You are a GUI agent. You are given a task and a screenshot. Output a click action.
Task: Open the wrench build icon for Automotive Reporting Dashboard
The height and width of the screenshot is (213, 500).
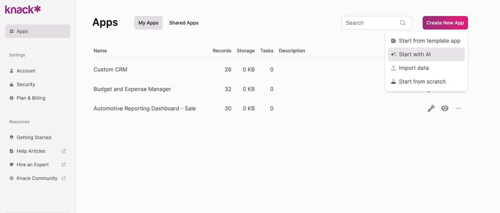(431, 108)
